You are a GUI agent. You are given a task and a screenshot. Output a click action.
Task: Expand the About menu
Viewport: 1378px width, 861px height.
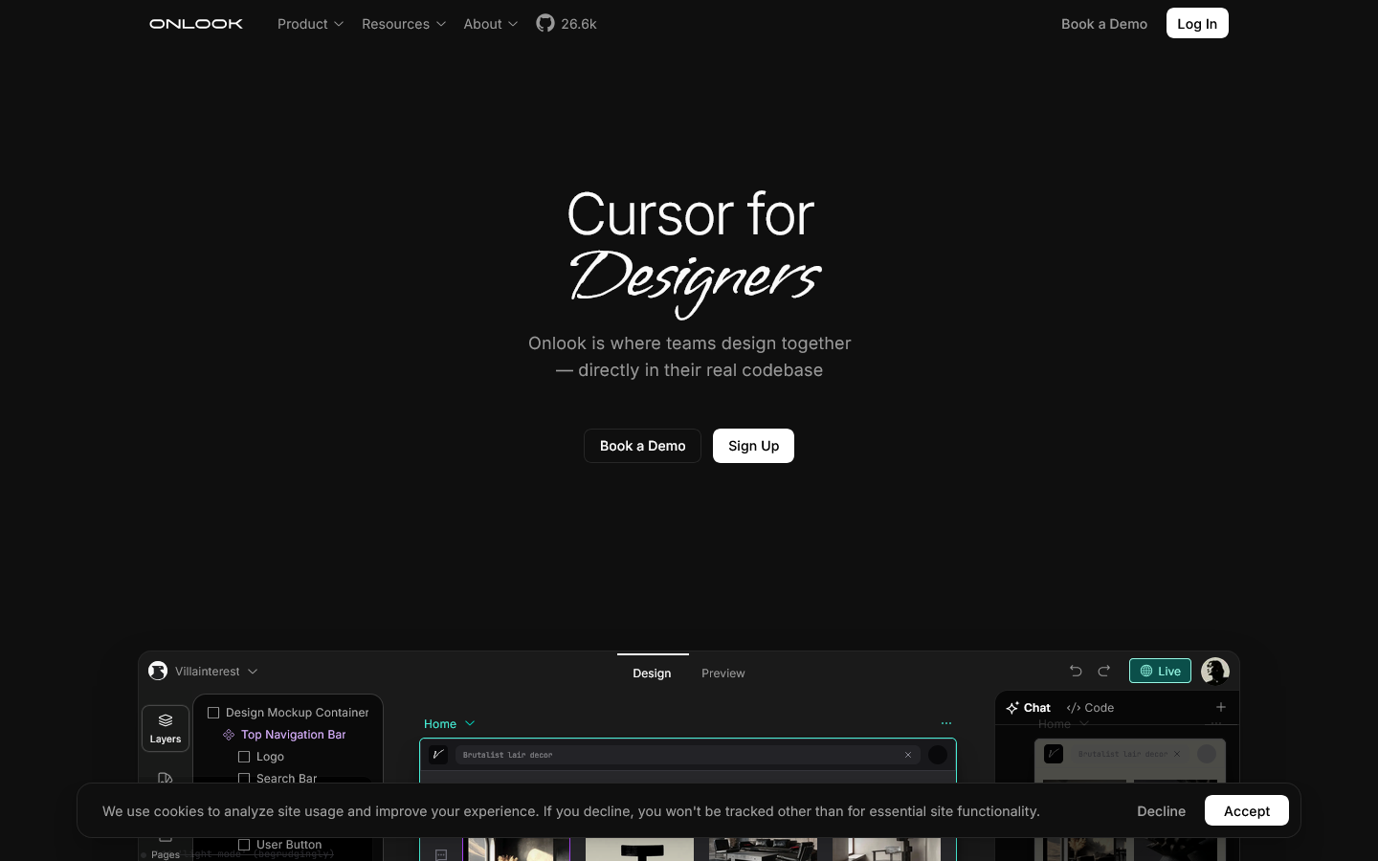pyautogui.click(x=491, y=24)
